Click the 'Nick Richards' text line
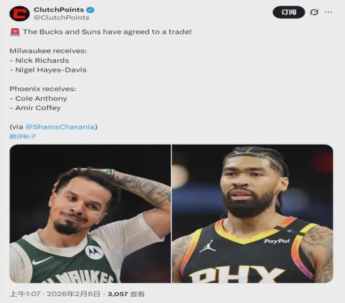The width and height of the screenshot is (345, 303). coord(39,61)
